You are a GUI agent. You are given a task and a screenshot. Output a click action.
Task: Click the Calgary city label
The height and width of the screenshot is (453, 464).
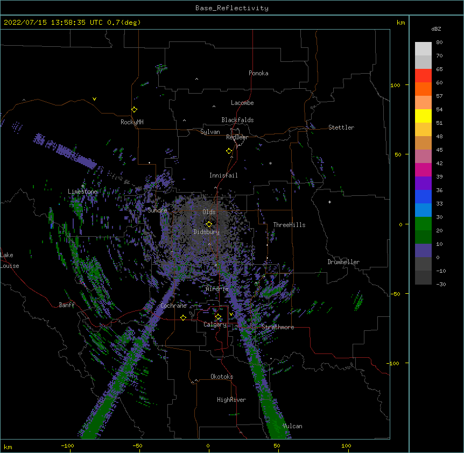215,324
